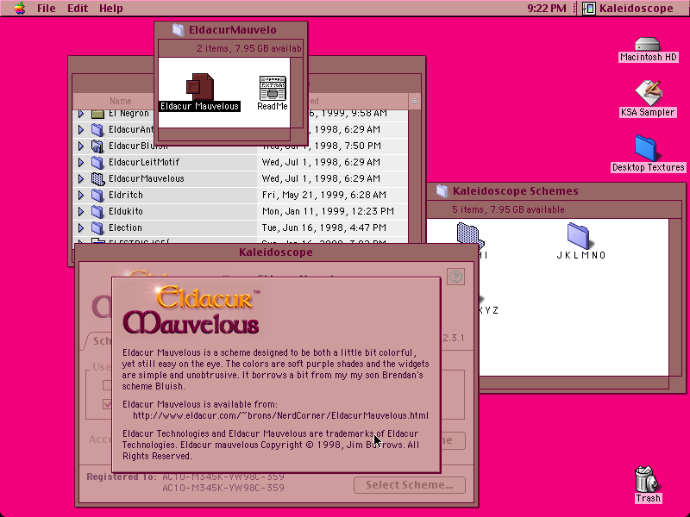Click the EldacurMauvelous.html URL
The height and width of the screenshot is (517, 690).
(280, 415)
